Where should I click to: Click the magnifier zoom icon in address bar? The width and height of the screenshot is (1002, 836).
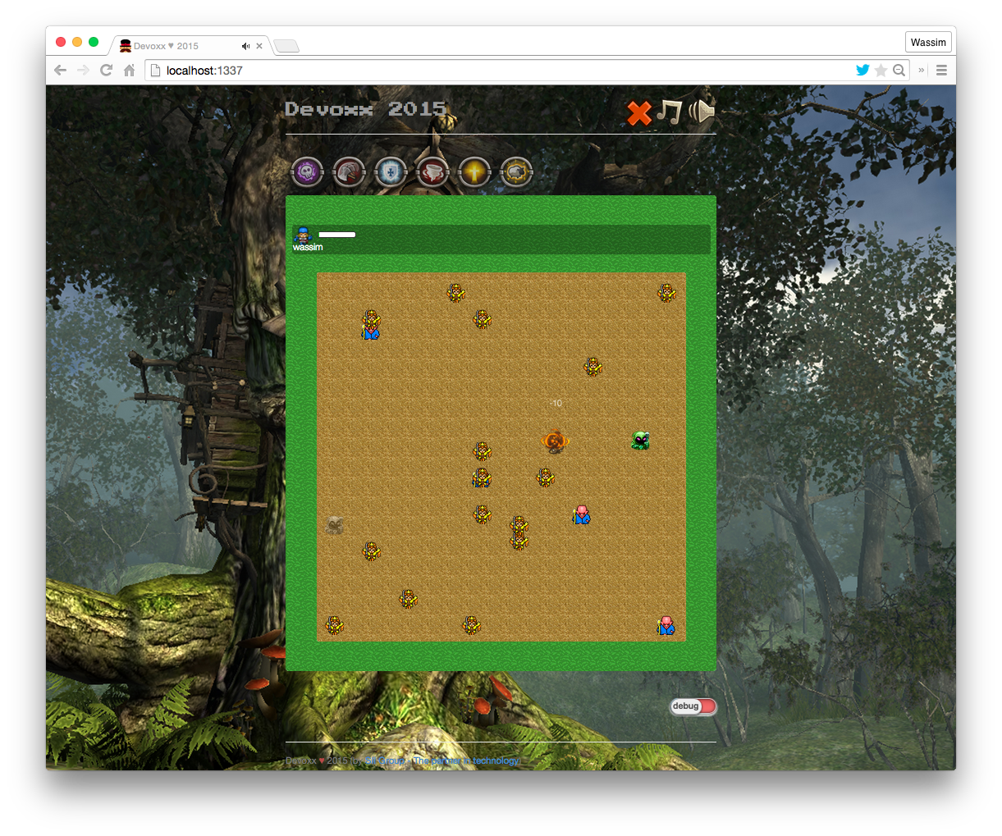[899, 71]
